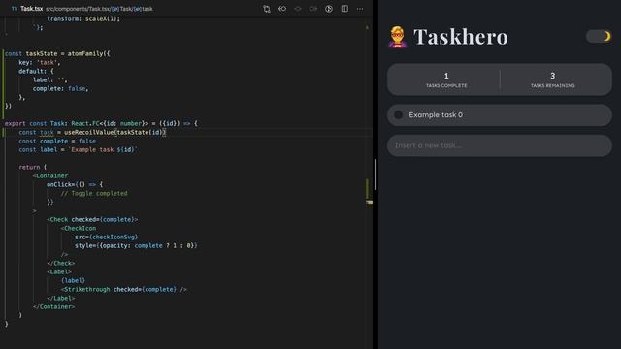The image size is (621, 349).
Task: Focus the Insert a new task field
Action: point(500,145)
